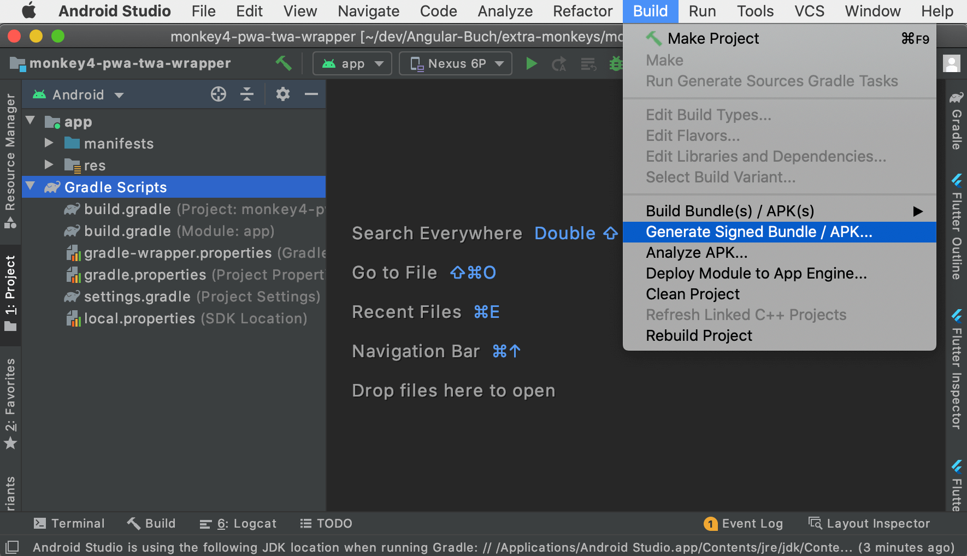The width and height of the screenshot is (967, 556).
Task: Open the 2: Favorites side tab
Action: click(x=10, y=404)
